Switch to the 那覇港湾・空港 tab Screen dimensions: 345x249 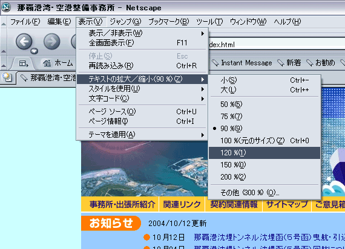tap(47, 78)
